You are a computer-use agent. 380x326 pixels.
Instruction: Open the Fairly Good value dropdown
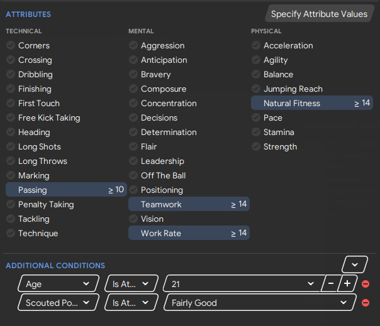[x=260, y=303]
